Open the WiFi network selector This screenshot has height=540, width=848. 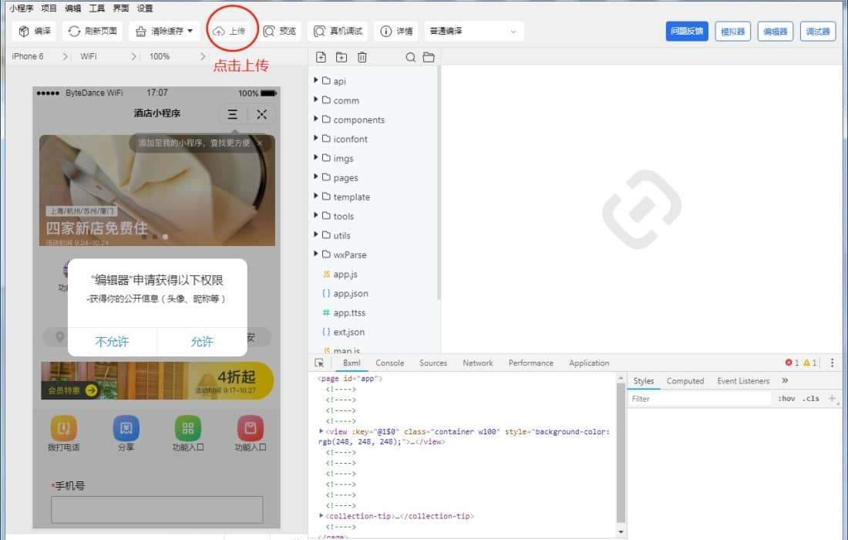108,56
